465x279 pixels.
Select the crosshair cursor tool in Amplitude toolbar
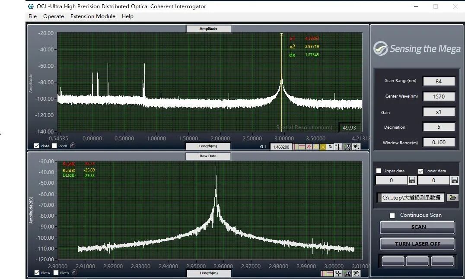pyautogui.click(x=338, y=147)
